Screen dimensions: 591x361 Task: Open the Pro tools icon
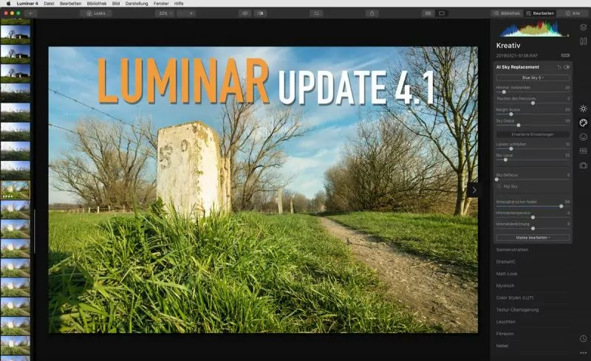click(583, 151)
